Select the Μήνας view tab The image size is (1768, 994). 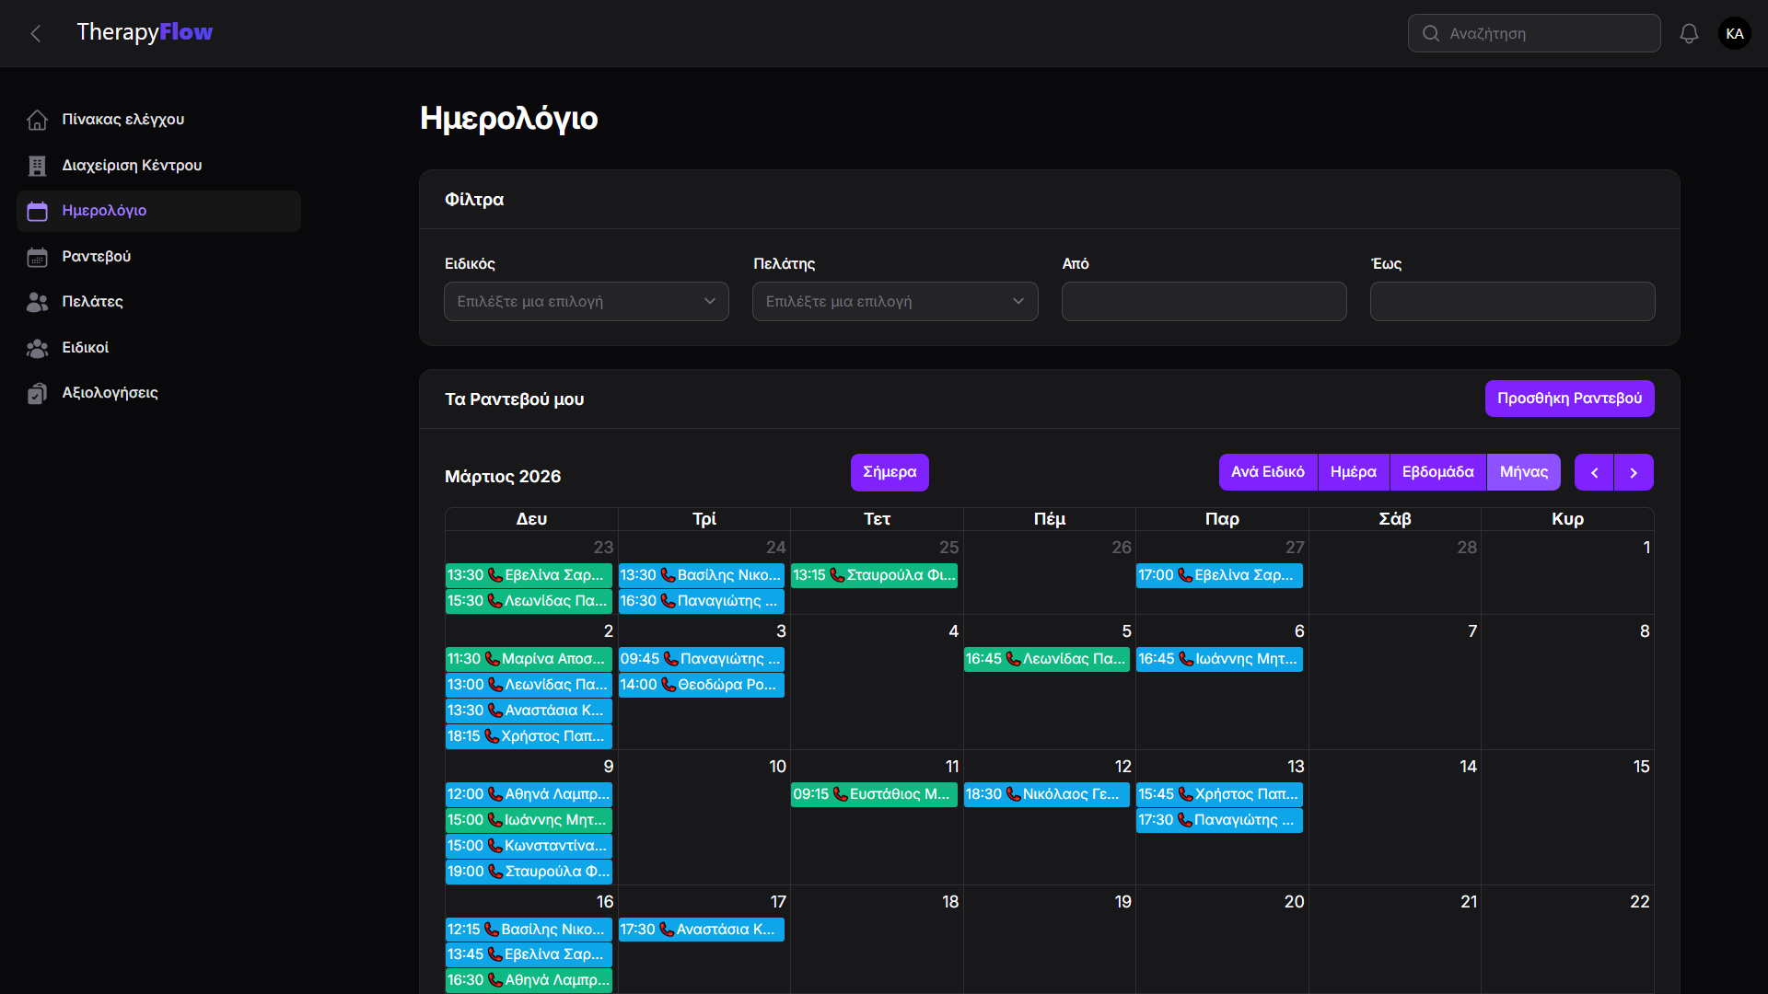1523,471
